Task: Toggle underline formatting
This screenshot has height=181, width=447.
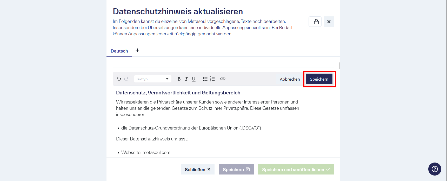Action: point(194,79)
